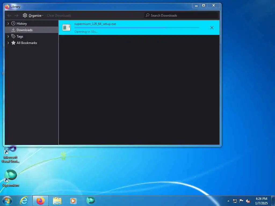Open the Supermium desktop shortcut
This screenshot has height=206, width=275.
pos(10,178)
